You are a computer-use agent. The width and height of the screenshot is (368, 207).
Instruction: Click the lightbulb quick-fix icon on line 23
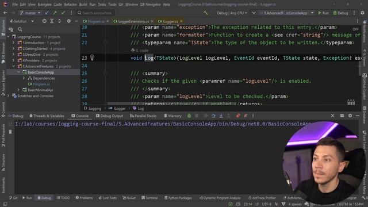point(92,57)
